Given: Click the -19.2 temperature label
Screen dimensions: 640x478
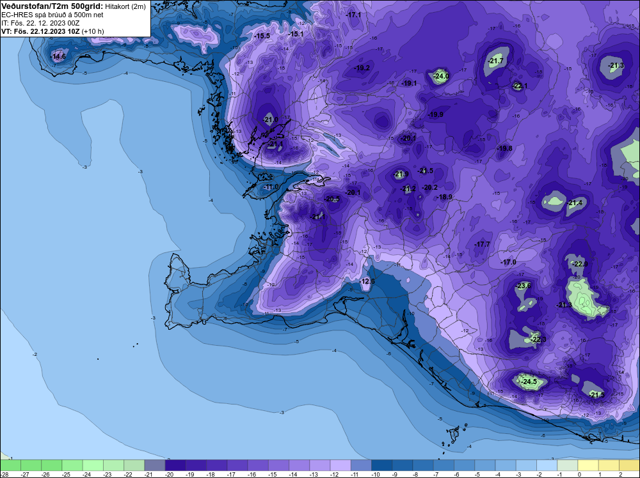Looking at the screenshot, I should 362,68.
